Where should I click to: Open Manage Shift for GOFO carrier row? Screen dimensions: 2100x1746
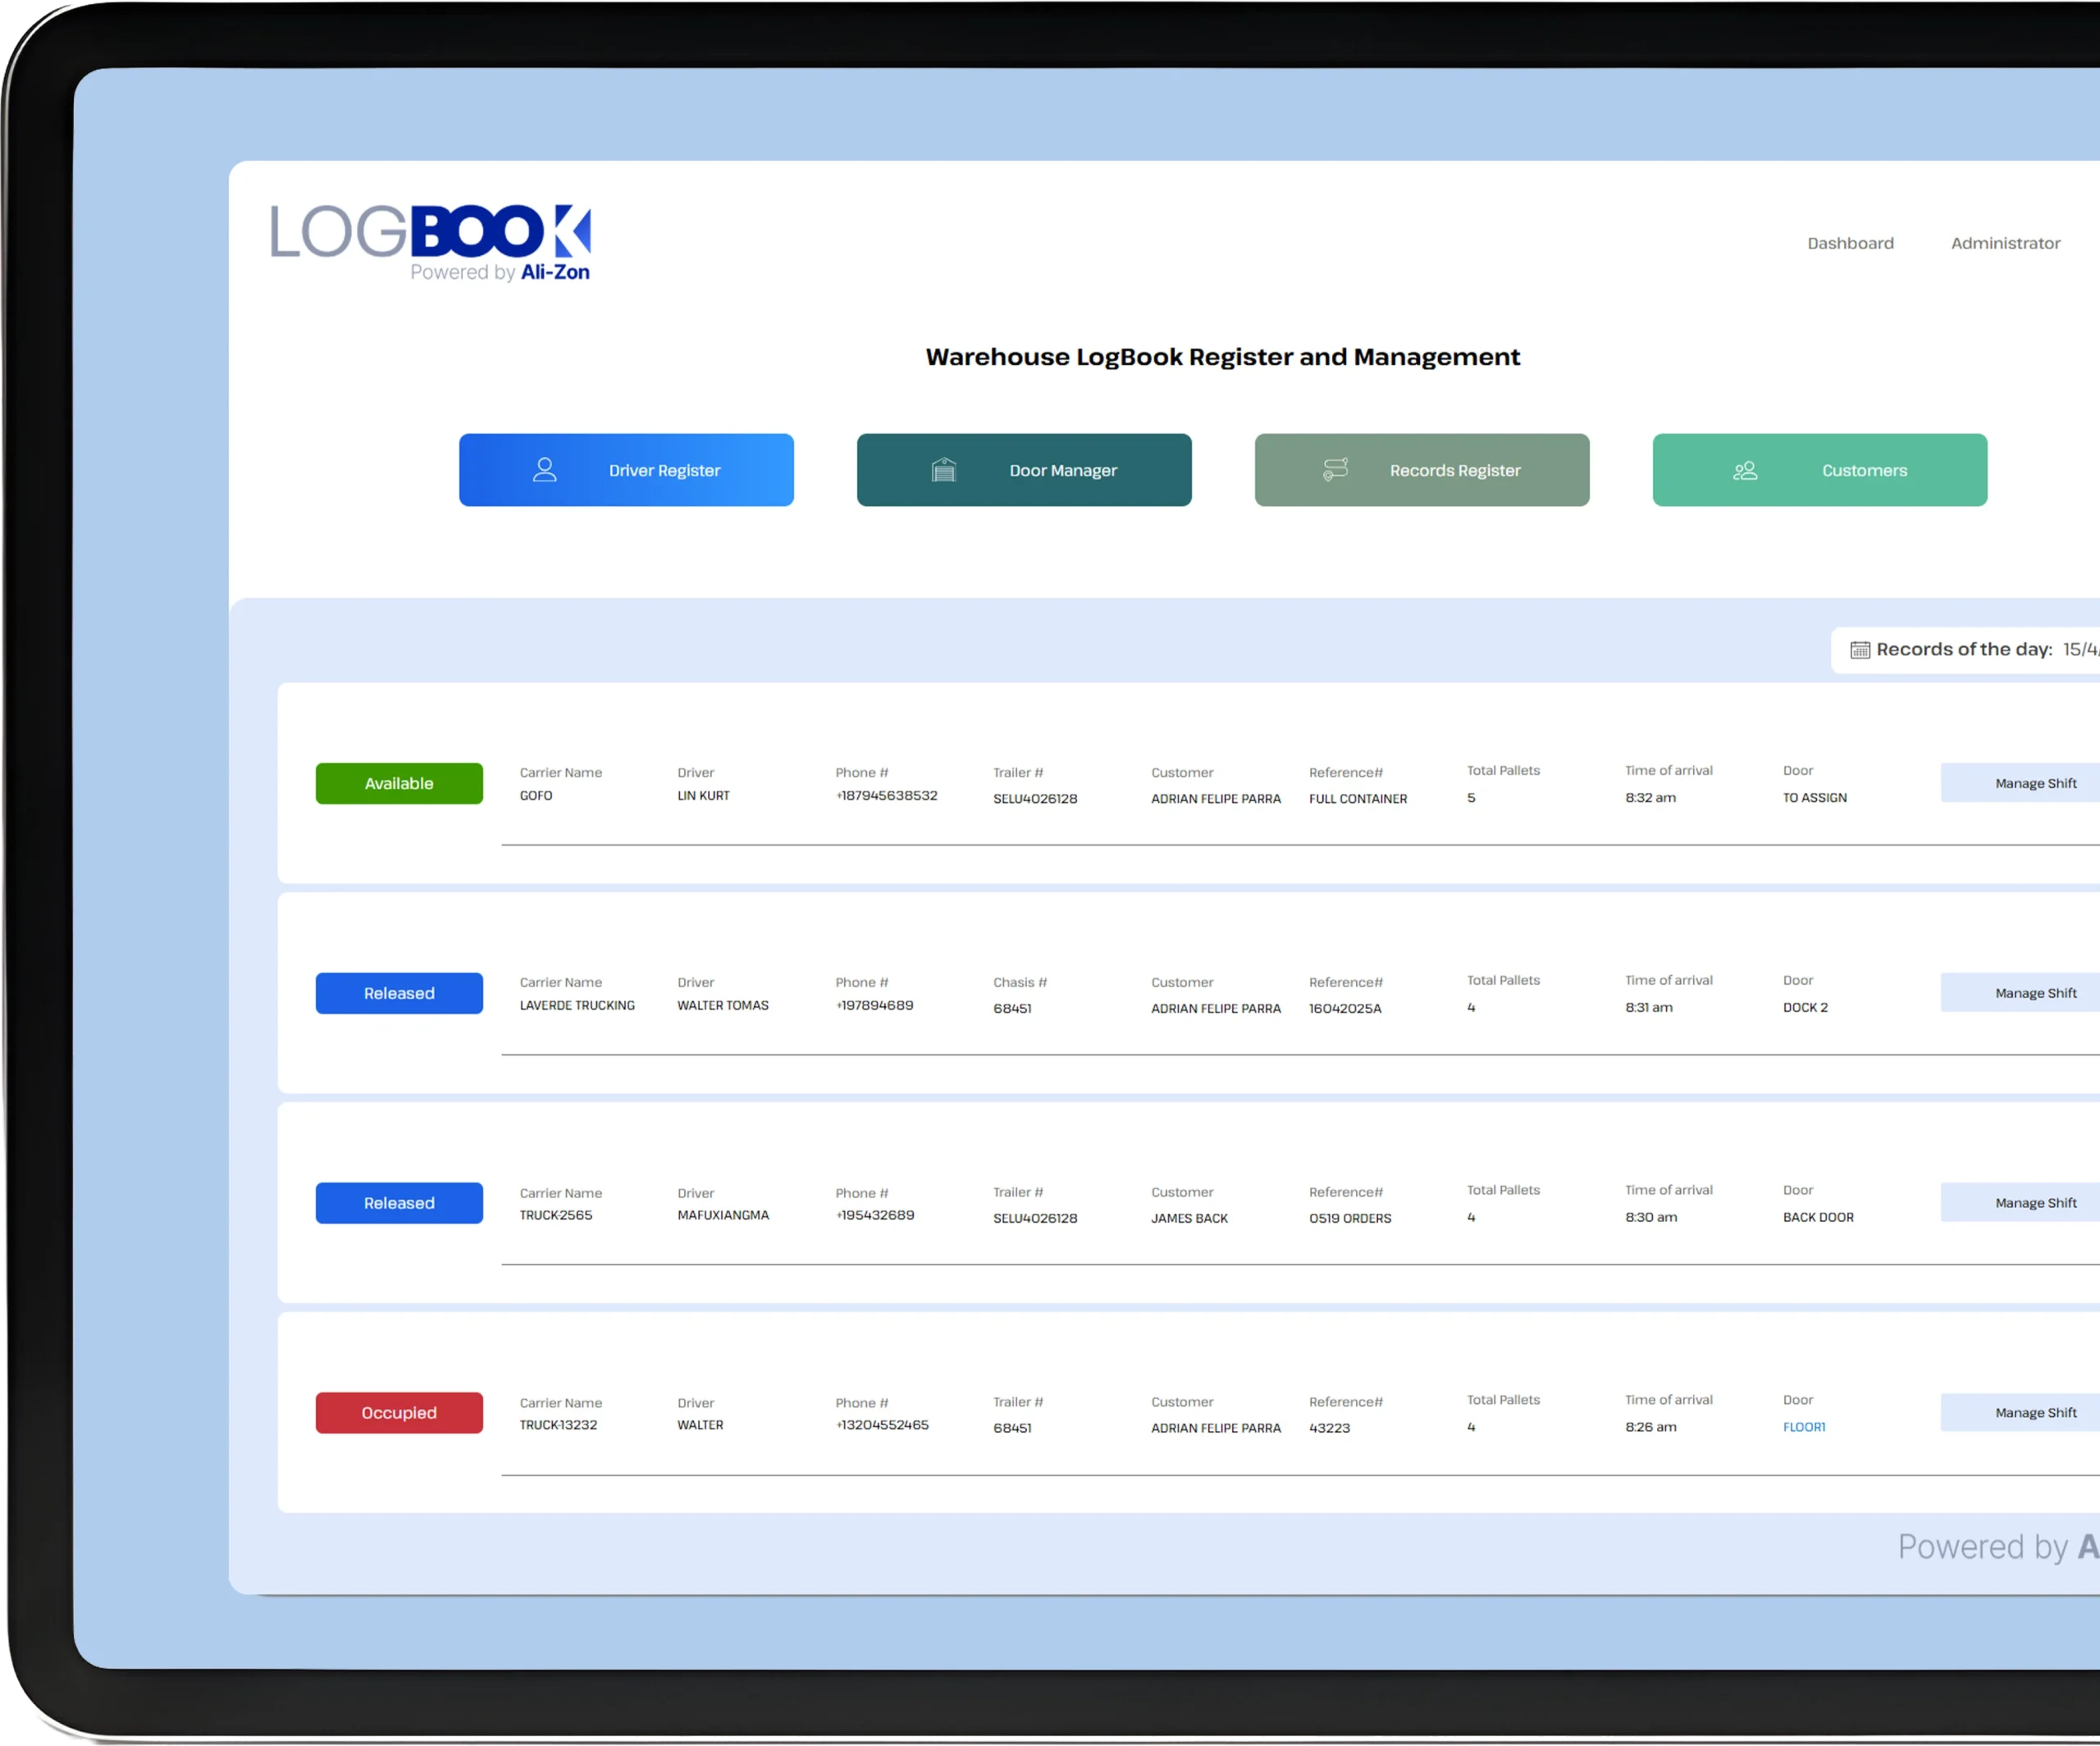[2034, 783]
